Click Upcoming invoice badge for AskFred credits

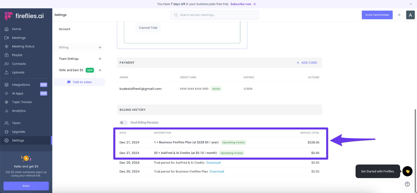tap(232, 153)
